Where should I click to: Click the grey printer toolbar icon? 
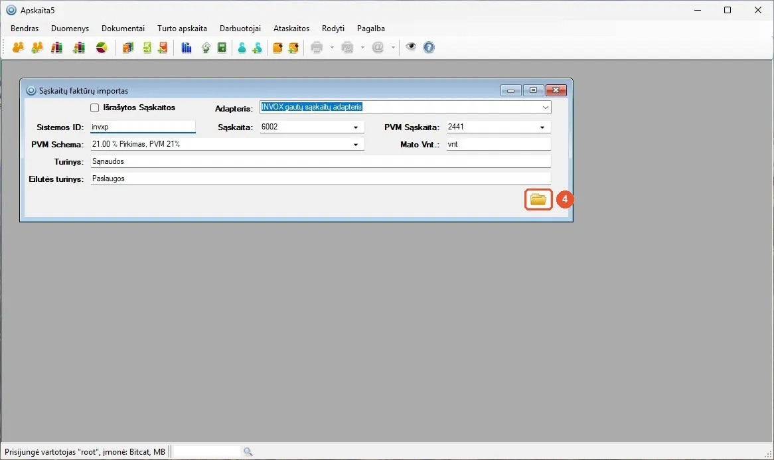[x=317, y=47]
